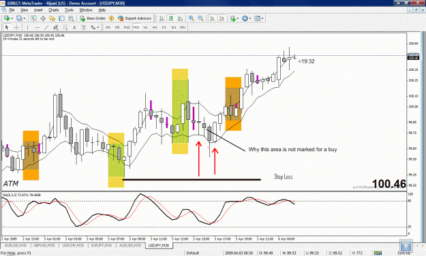
Task: Click the Default profile in status bar
Action: (x=193, y=253)
